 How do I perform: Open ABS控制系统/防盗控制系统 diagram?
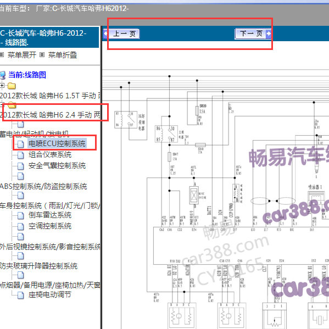[x=43, y=186]
